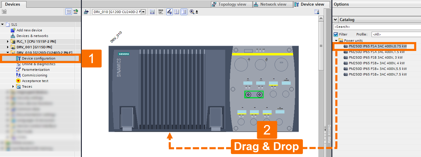This screenshot has width=421, height=157.
Task: Select PM250D IP65 FSB 3AC 400V, 3 kW
Action: pyautogui.click(x=375, y=57)
